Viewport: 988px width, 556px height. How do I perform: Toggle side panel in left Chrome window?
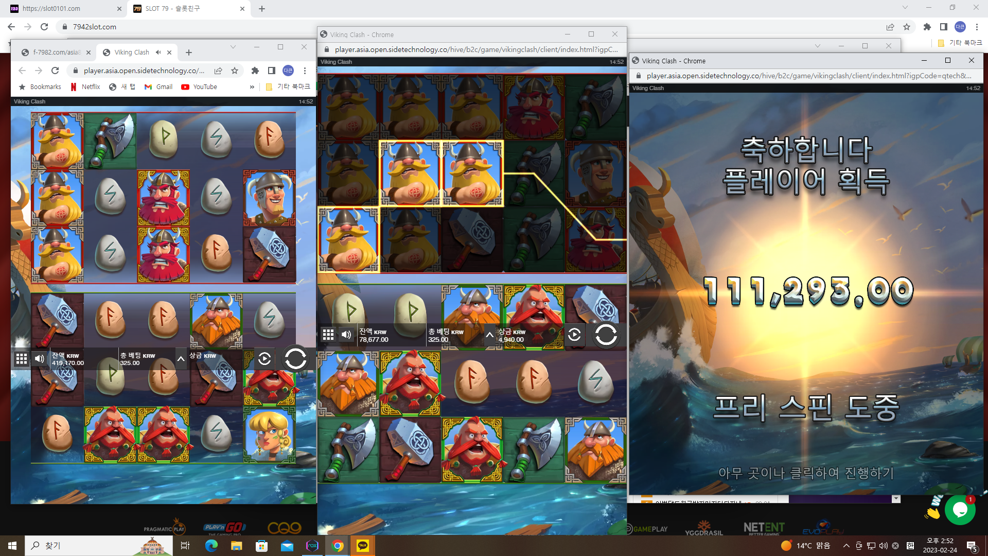[x=272, y=71]
